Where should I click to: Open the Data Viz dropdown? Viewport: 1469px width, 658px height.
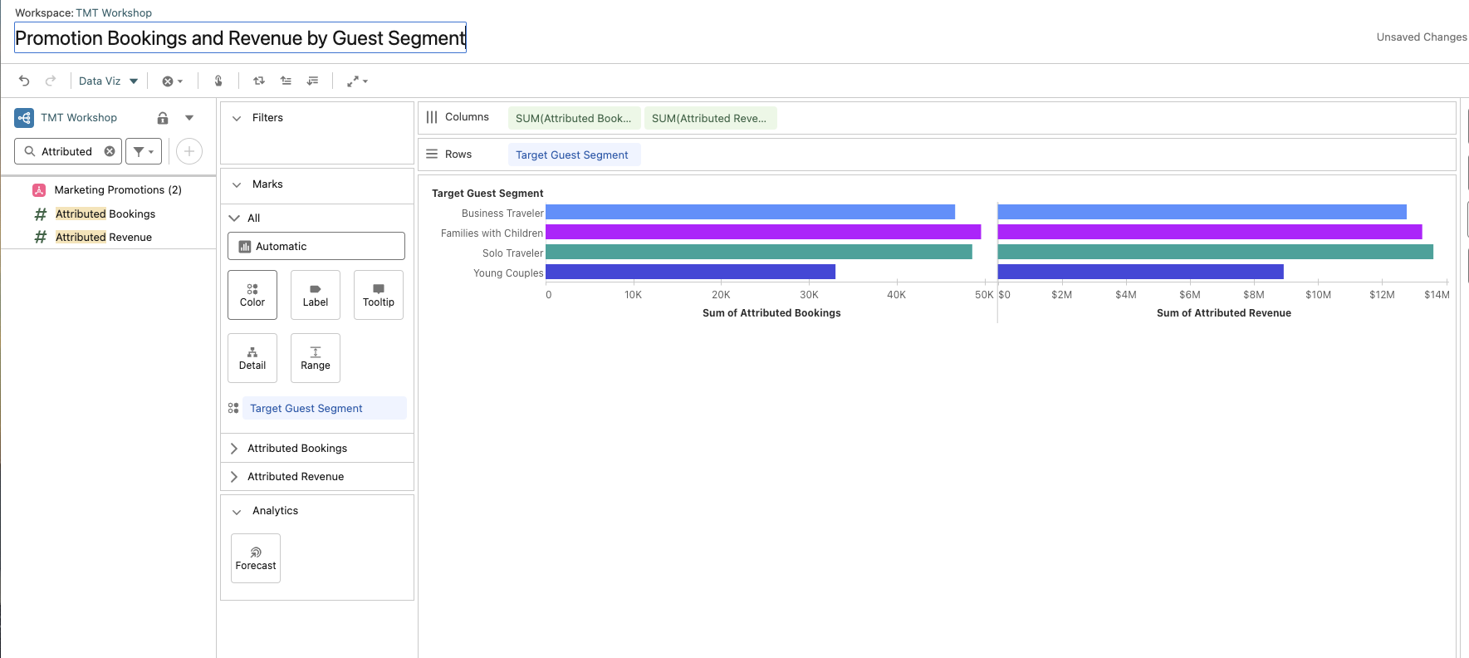(x=108, y=81)
